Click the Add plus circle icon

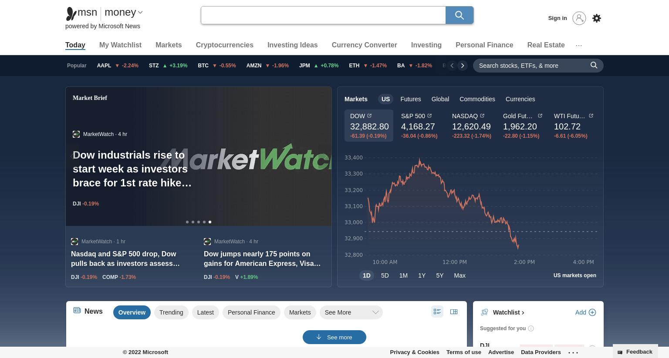(592, 312)
